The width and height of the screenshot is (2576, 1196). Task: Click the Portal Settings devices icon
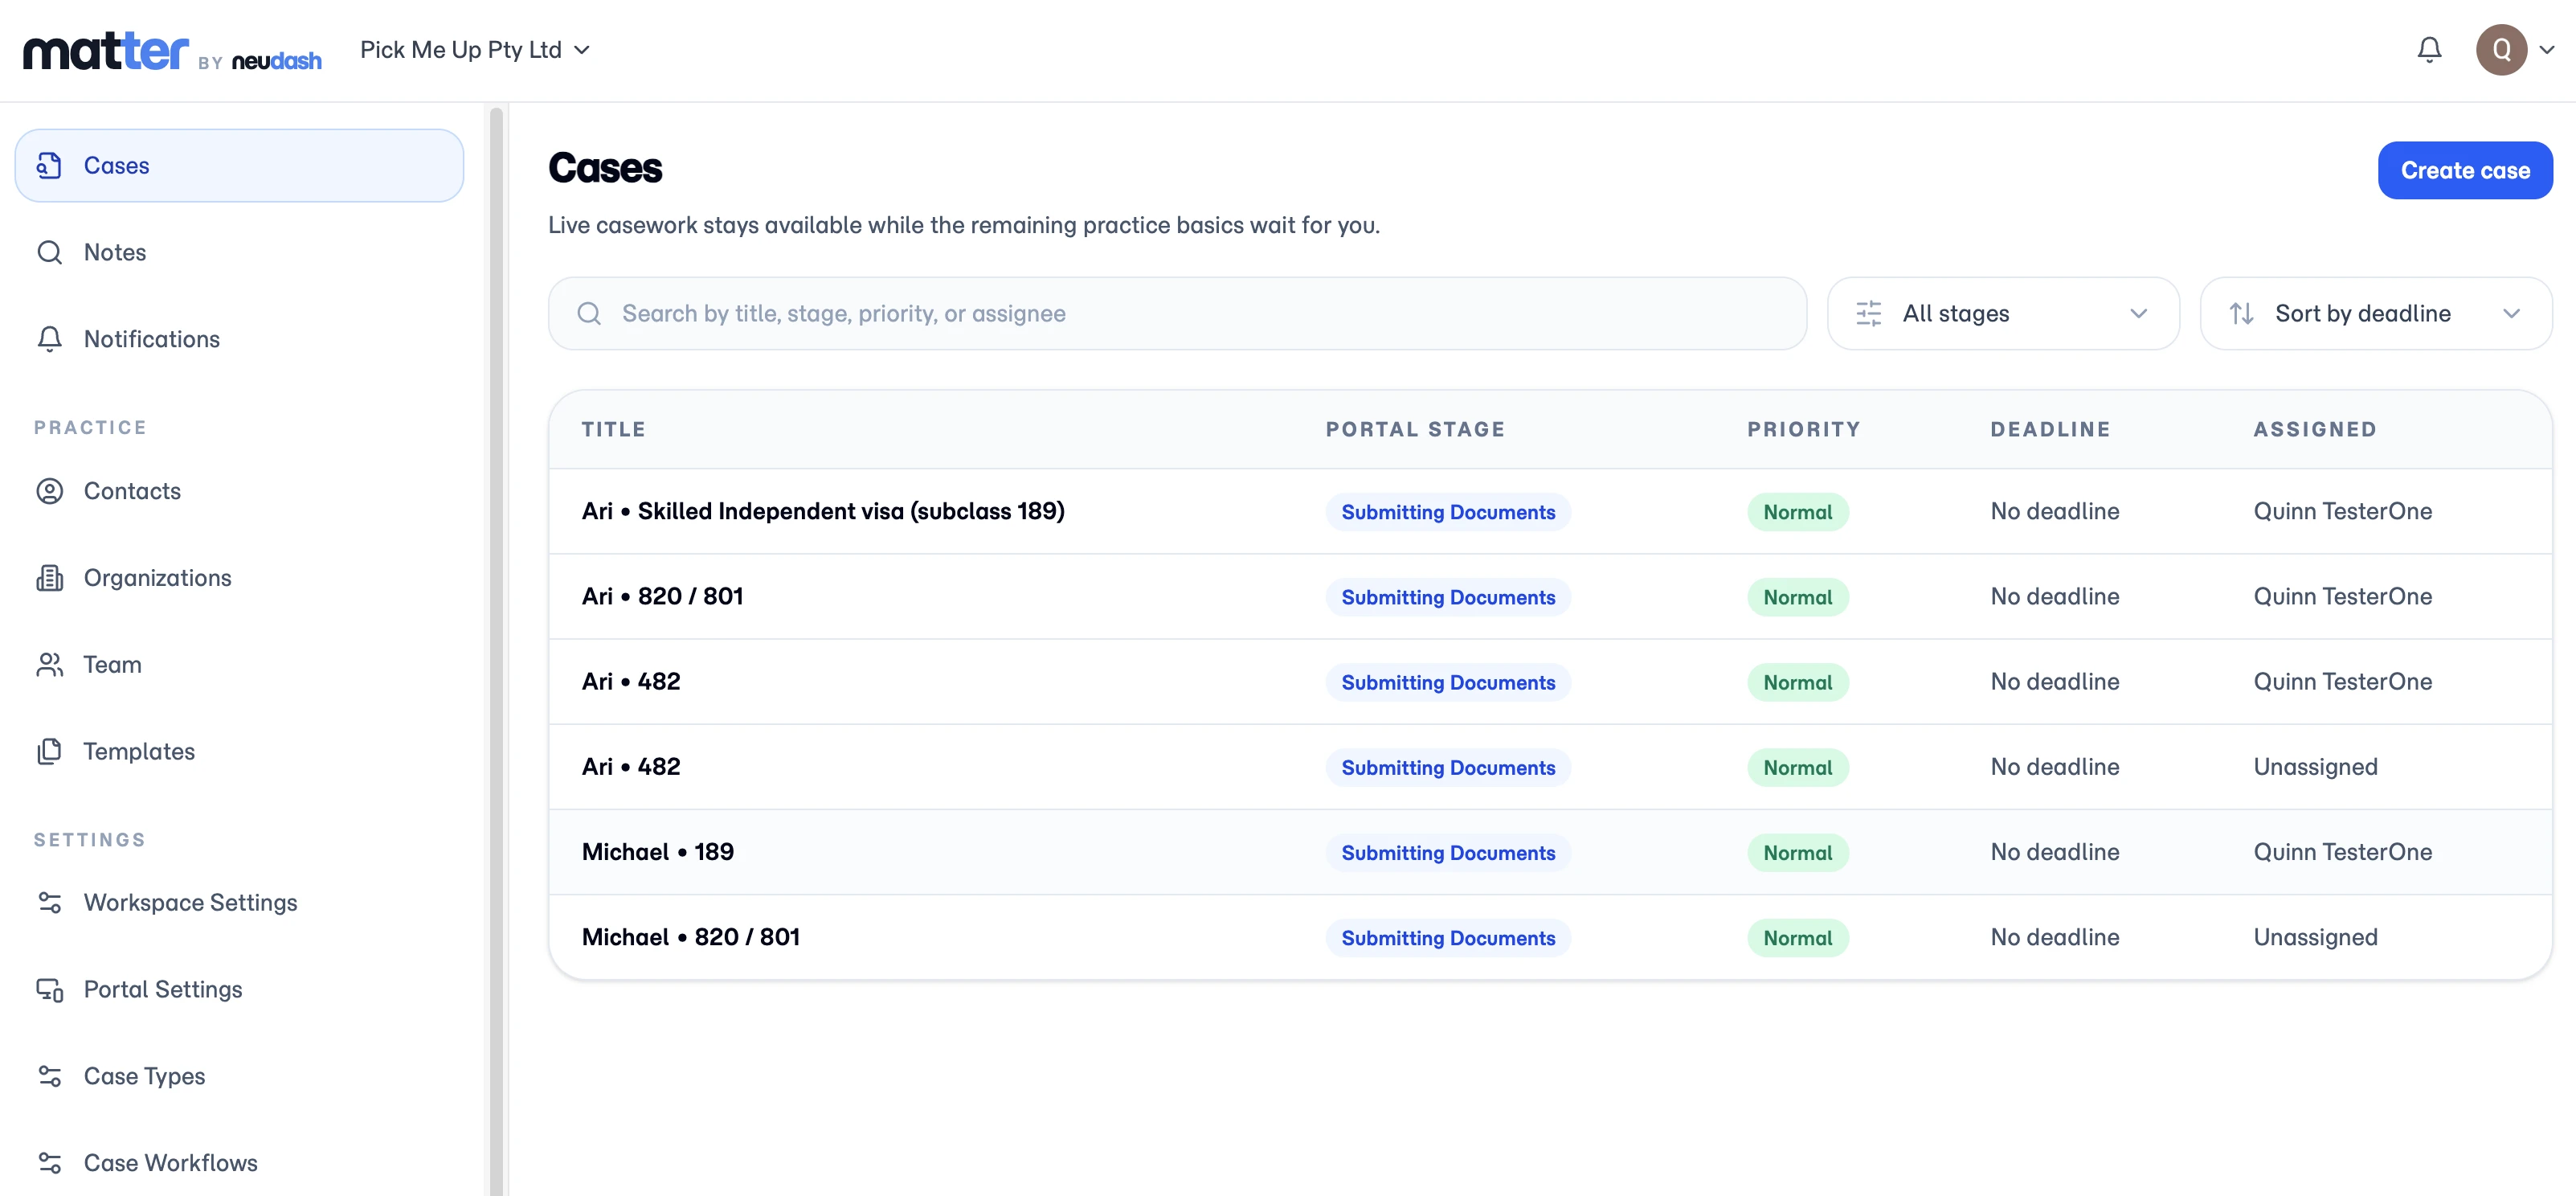point(49,989)
